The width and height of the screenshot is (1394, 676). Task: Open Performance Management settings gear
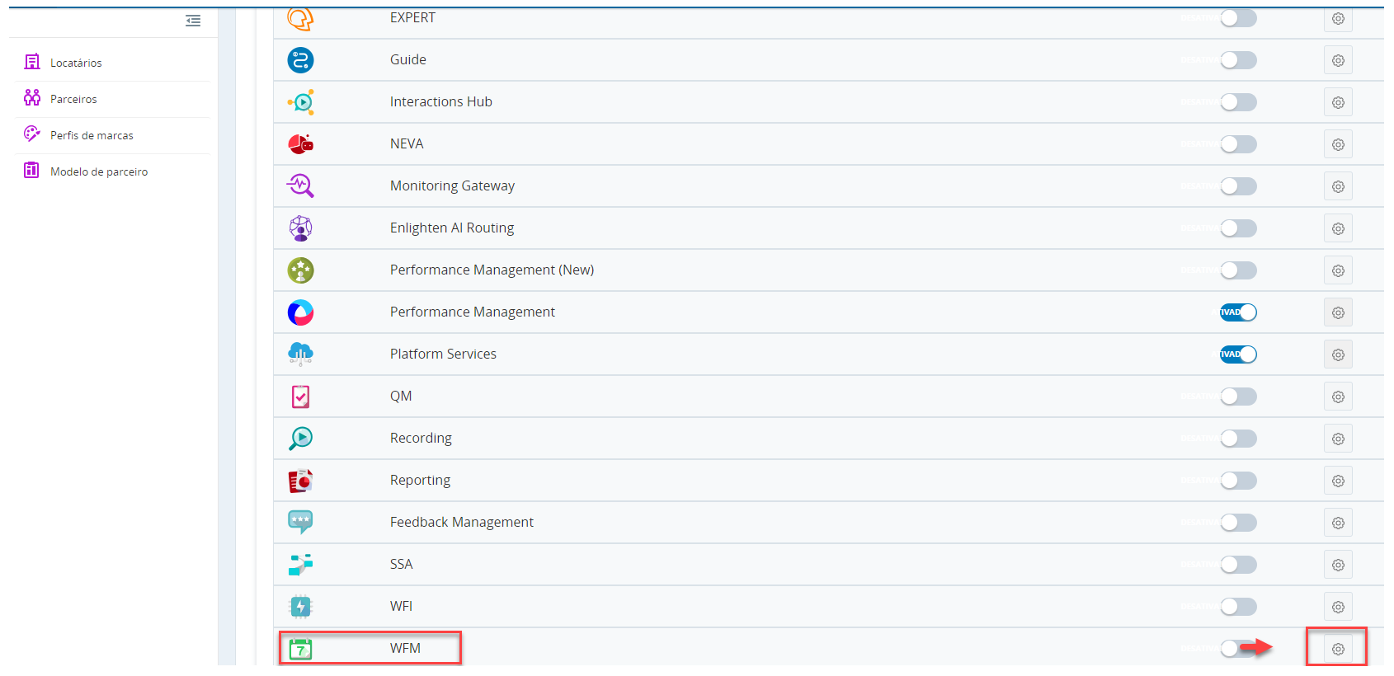click(1338, 313)
